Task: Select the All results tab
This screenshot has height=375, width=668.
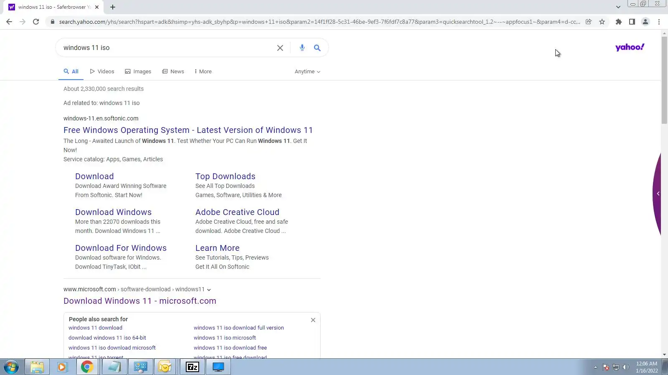Action: pos(71,72)
